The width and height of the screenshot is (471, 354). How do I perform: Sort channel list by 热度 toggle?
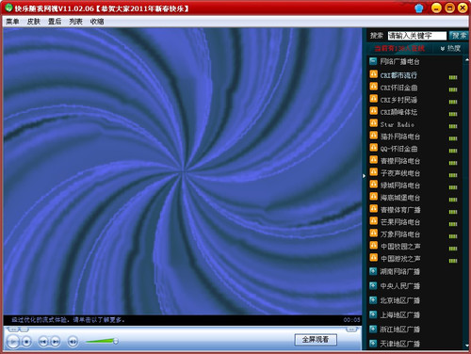[450, 48]
